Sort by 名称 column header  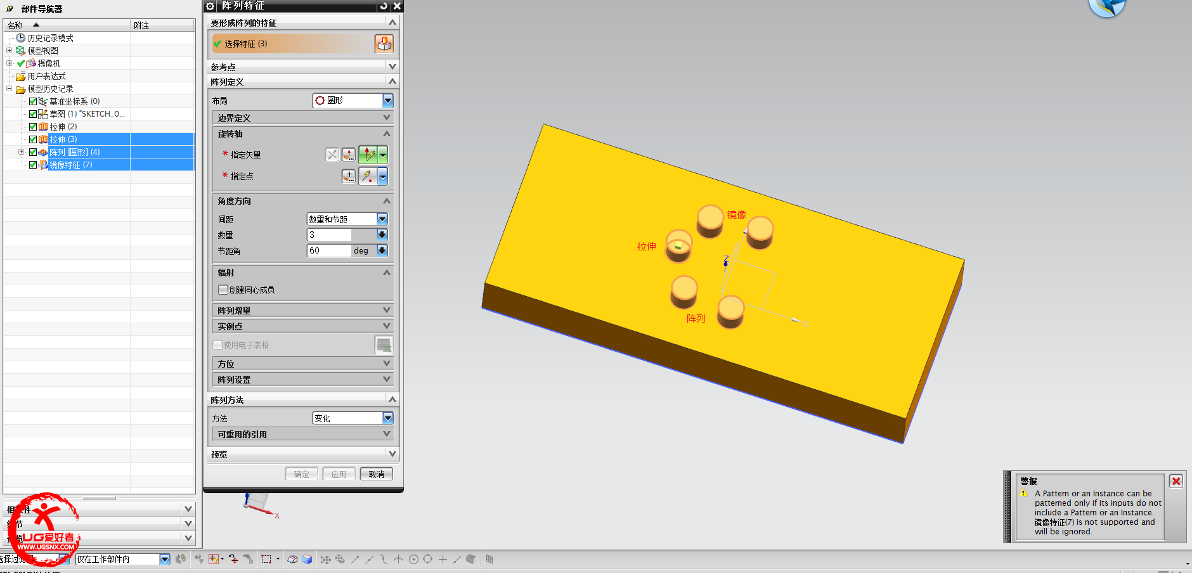[x=67, y=25]
